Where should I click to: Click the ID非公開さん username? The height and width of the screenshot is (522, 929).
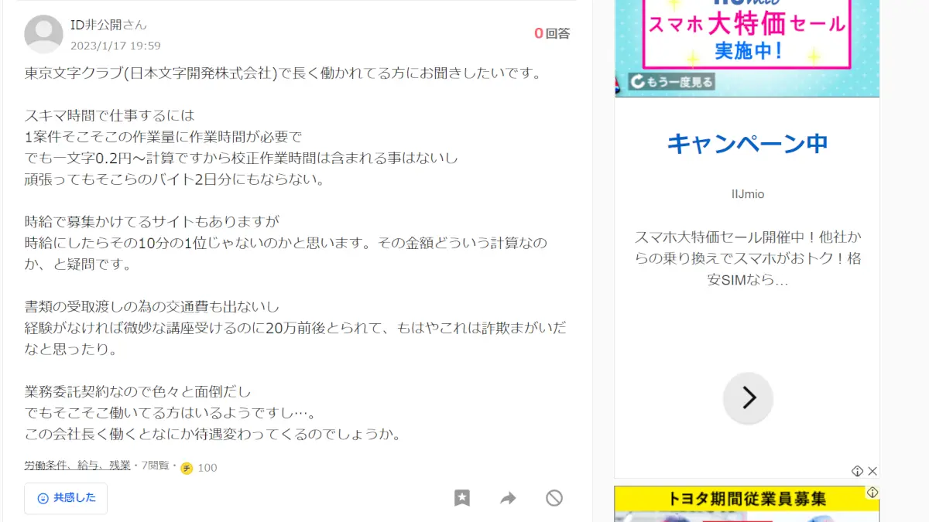(x=108, y=25)
